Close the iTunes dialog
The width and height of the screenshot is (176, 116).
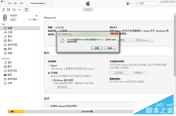tap(114, 33)
